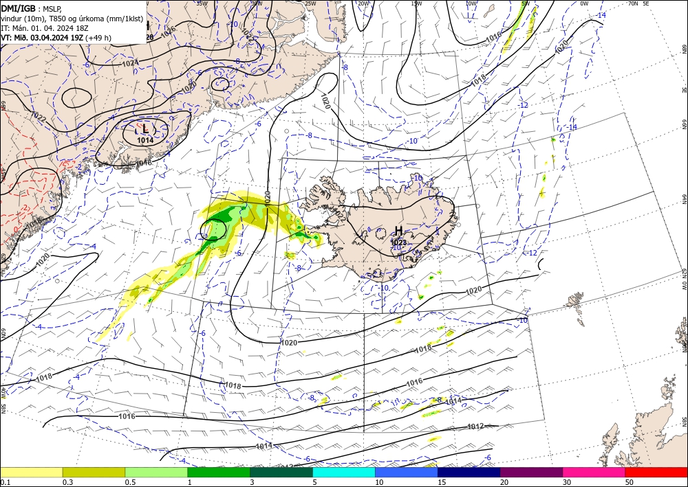Click the '1014' value under the L marker

[x=145, y=140]
